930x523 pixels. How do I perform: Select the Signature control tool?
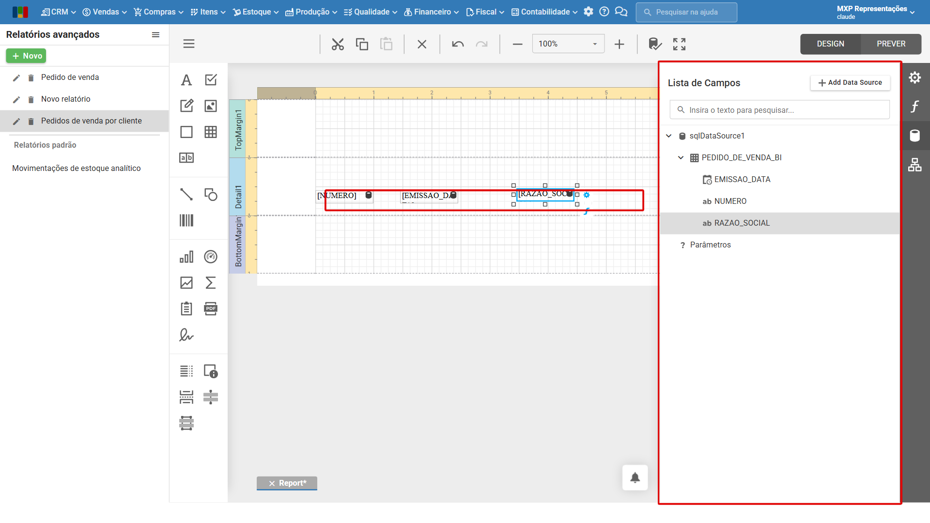coord(186,335)
